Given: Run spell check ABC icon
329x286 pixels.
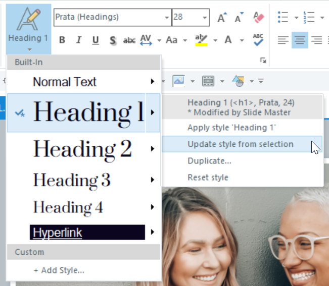Looking at the screenshot, I should click(258, 40).
